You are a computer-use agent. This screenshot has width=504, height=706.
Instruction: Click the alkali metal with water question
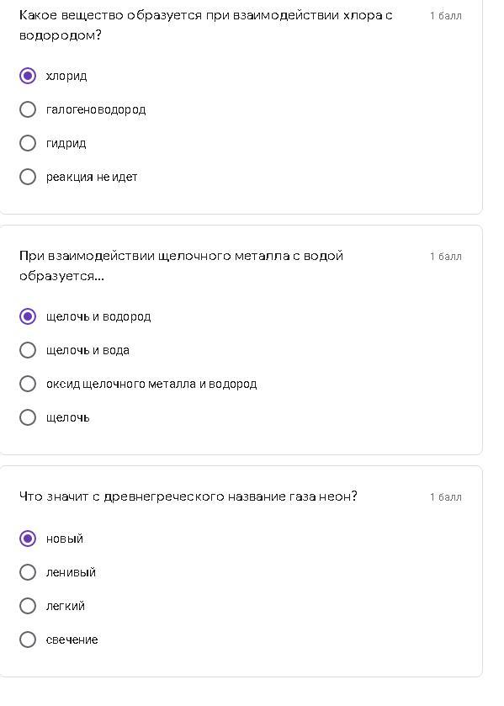click(x=181, y=266)
